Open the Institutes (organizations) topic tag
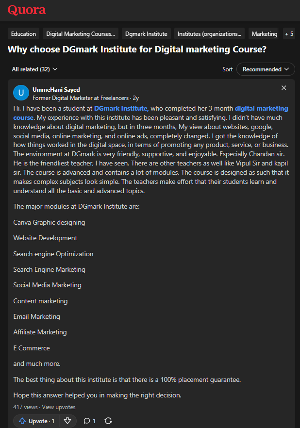This screenshot has height=428, width=300. 209,34
